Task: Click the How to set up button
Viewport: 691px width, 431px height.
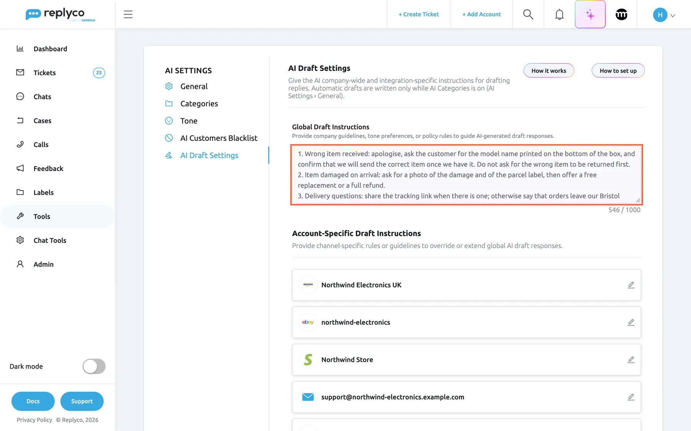Action: (618, 70)
